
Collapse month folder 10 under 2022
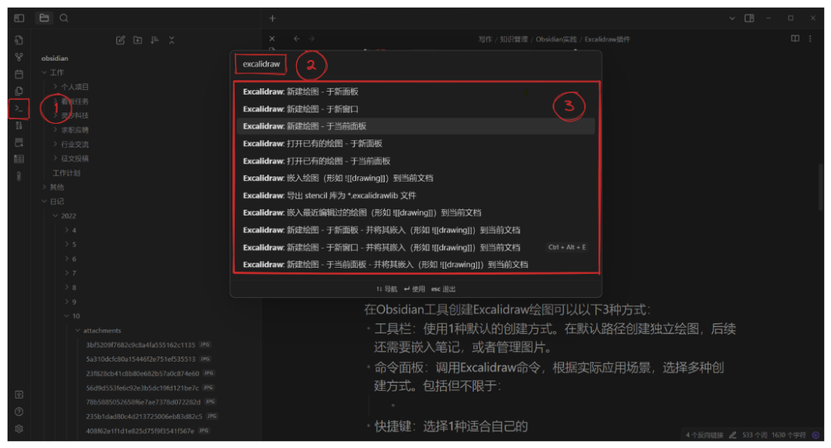67,316
